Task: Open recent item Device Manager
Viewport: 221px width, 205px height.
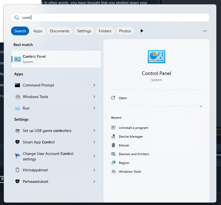Action: tap(131, 137)
